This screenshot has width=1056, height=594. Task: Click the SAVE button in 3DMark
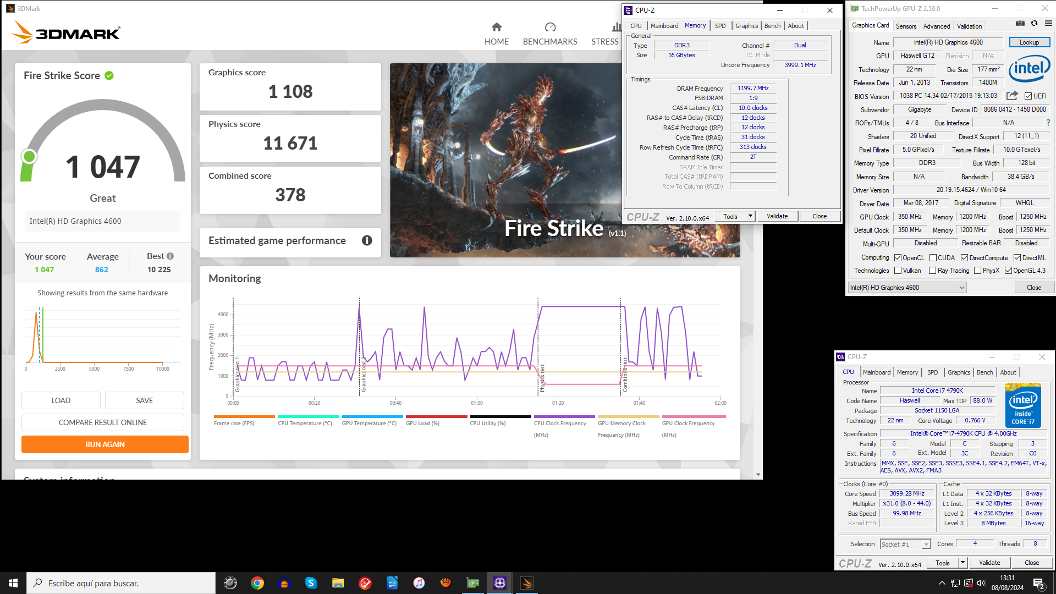coord(145,400)
